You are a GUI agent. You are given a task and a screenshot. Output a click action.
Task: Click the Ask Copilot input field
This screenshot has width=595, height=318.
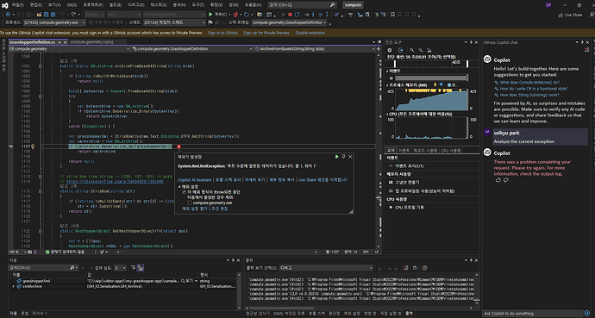point(532,314)
